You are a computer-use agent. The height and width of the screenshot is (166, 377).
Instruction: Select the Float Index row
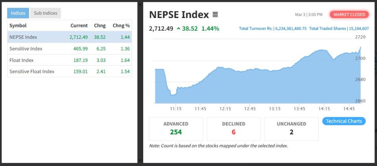click(x=69, y=60)
